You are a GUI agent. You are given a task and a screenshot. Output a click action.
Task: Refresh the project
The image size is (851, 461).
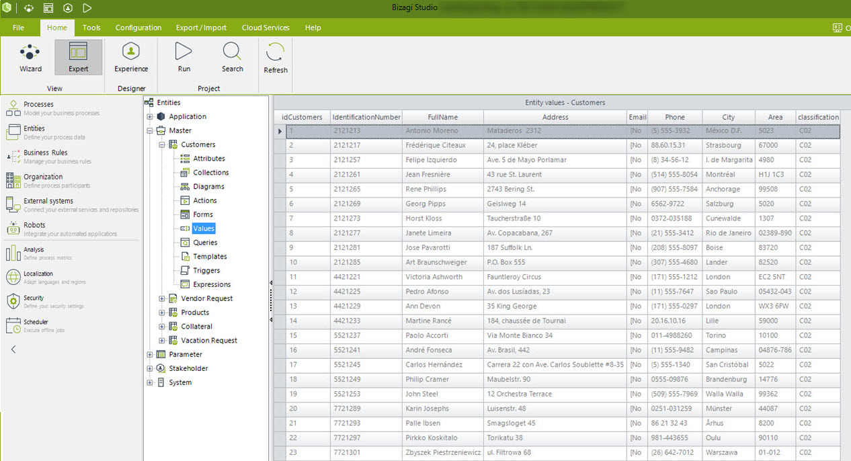click(276, 58)
